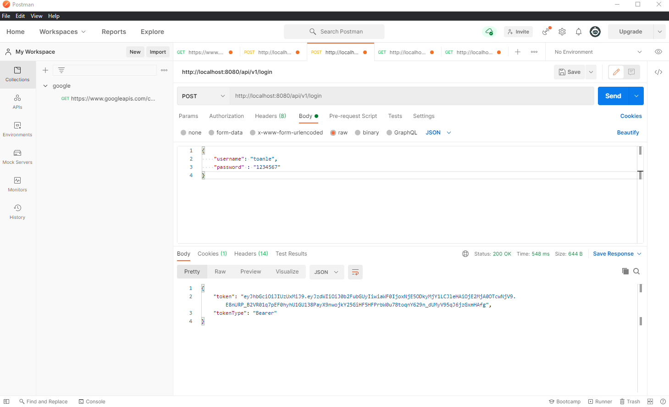Switch to the Headers (8) tab
The height and width of the screenshot is (407, 669).
(x=270, y=116)
